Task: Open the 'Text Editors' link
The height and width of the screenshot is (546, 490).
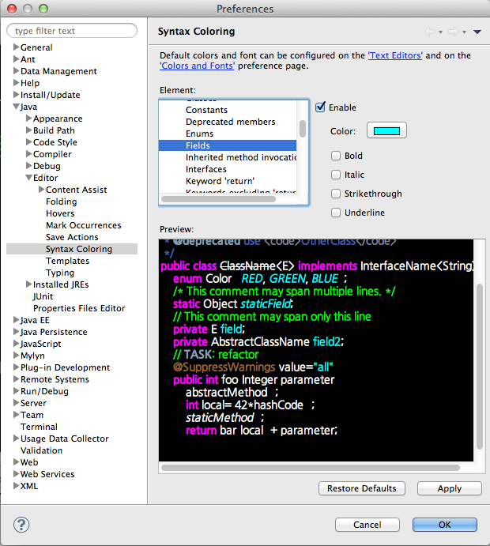Action: [395, 55]
